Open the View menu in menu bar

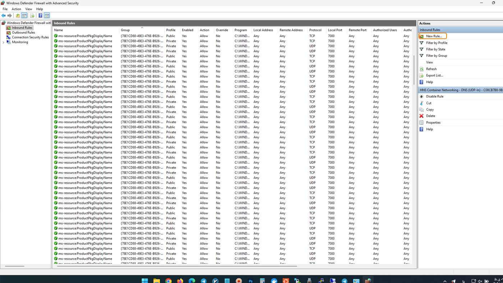point(28,9)
